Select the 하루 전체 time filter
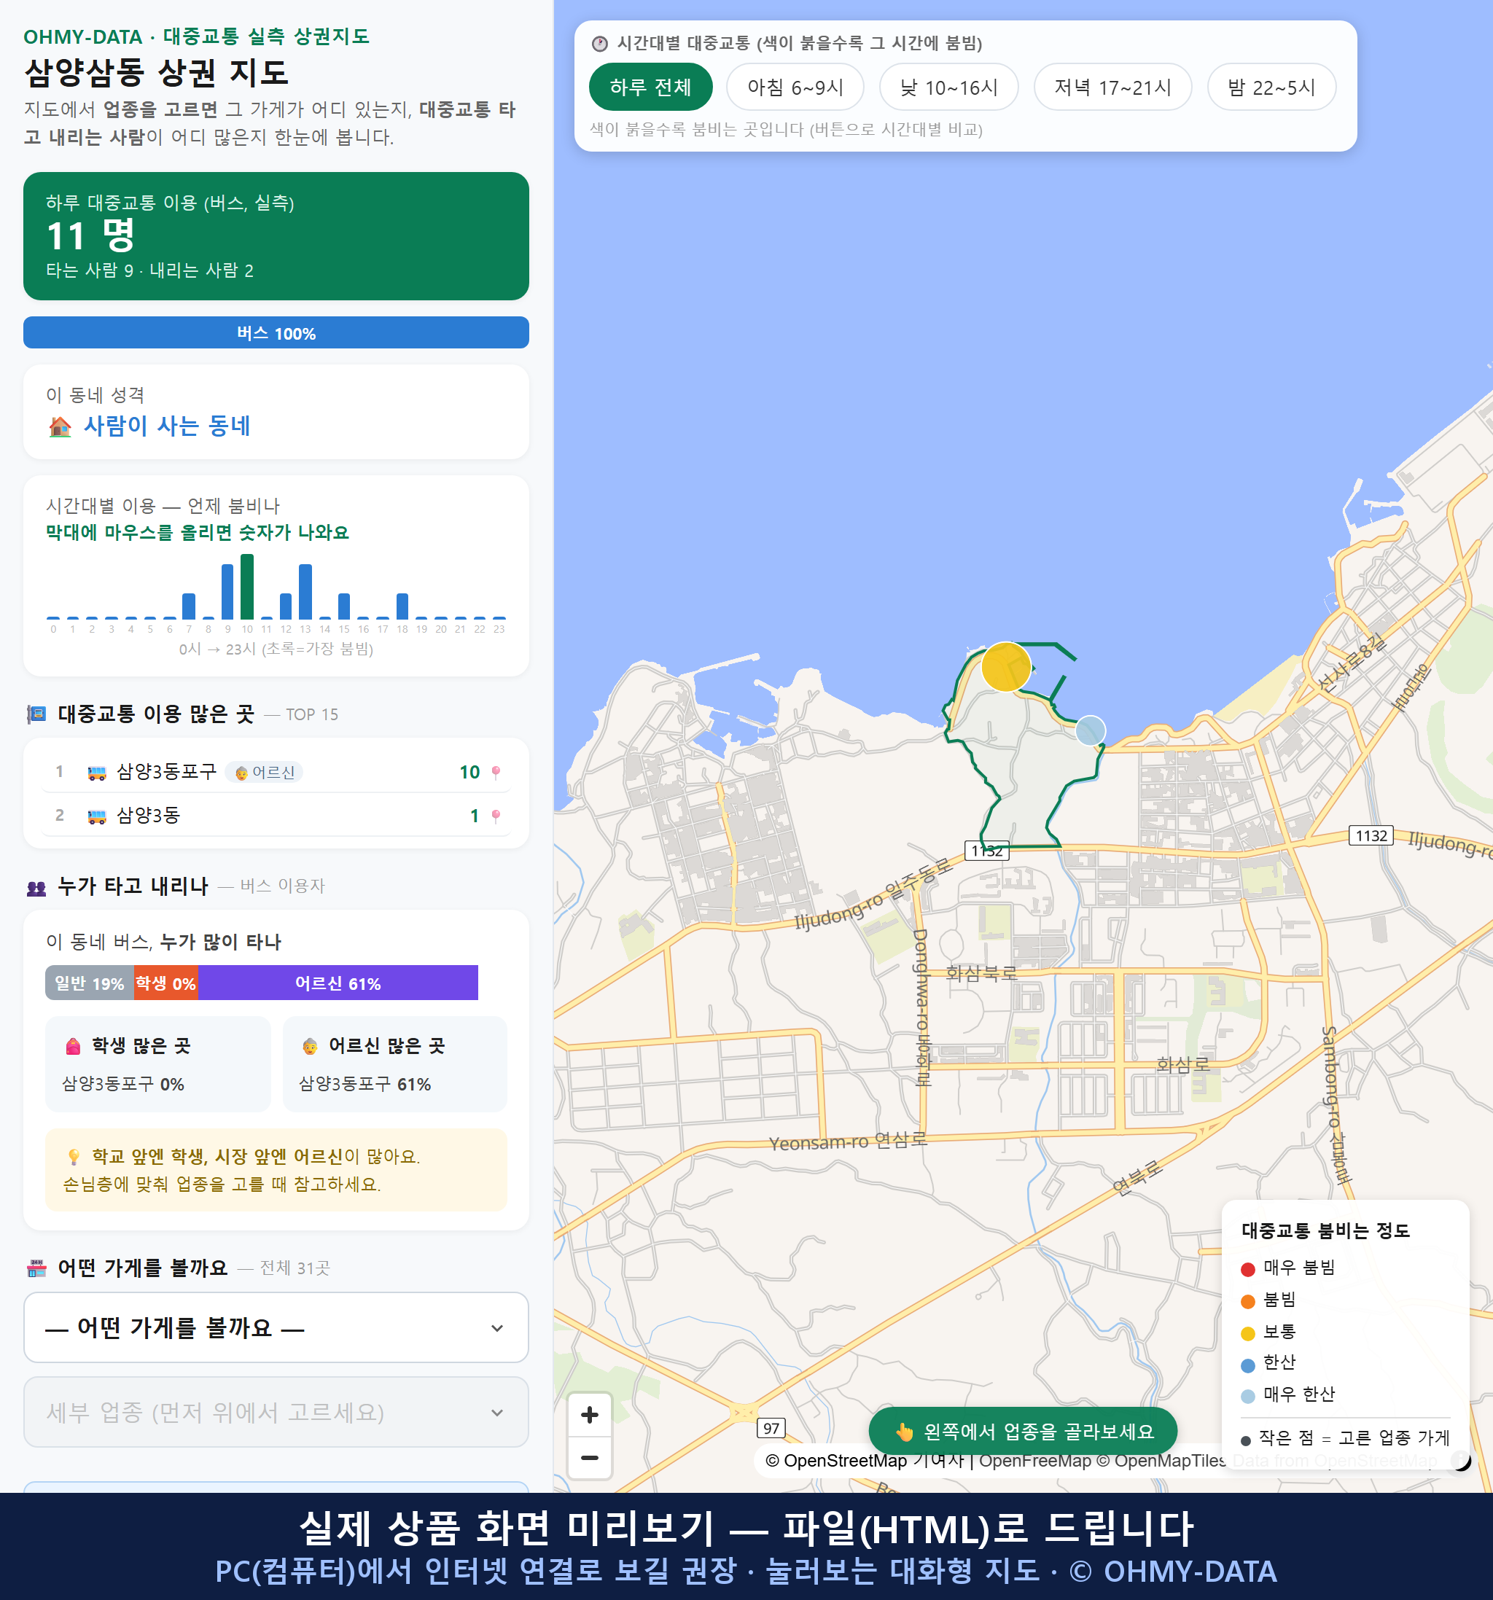Image resolution: width=1493 pixels, height=1600 pixels. (x=650, y=87)
